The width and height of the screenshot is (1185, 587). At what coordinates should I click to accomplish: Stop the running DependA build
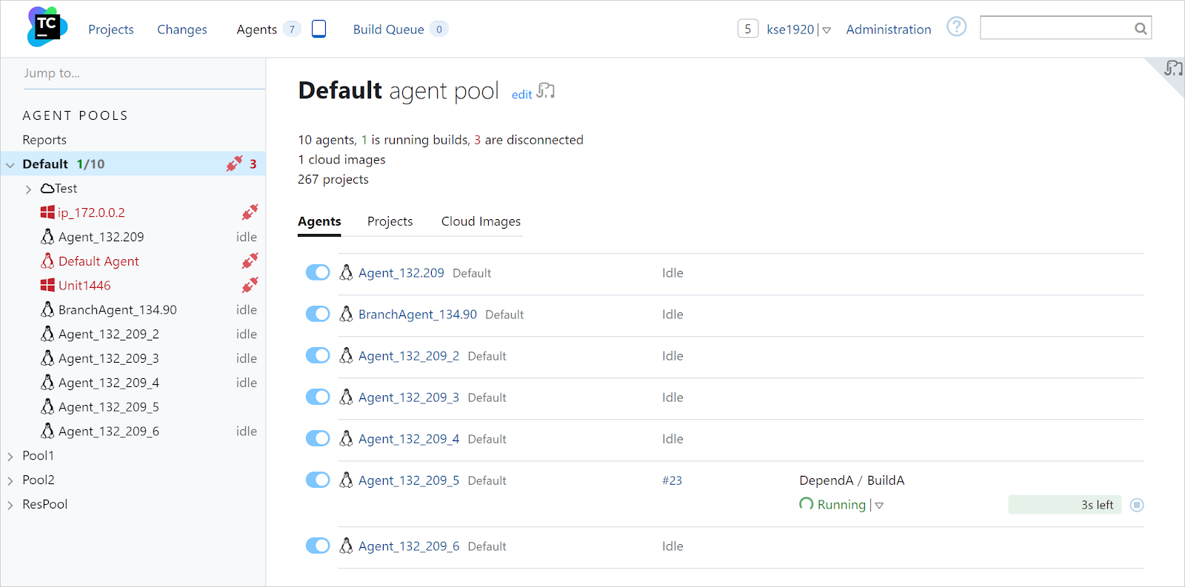[x=1137, y=505]
